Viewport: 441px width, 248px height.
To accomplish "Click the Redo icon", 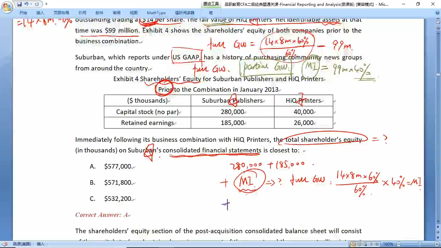I will click(x=37, y=4).
